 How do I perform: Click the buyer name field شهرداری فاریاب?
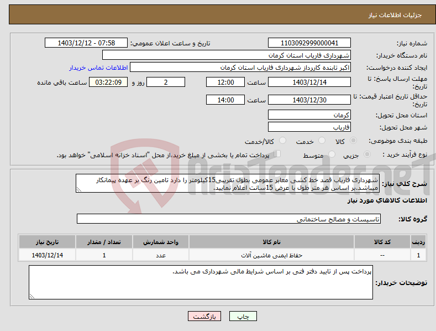(227, 55)
